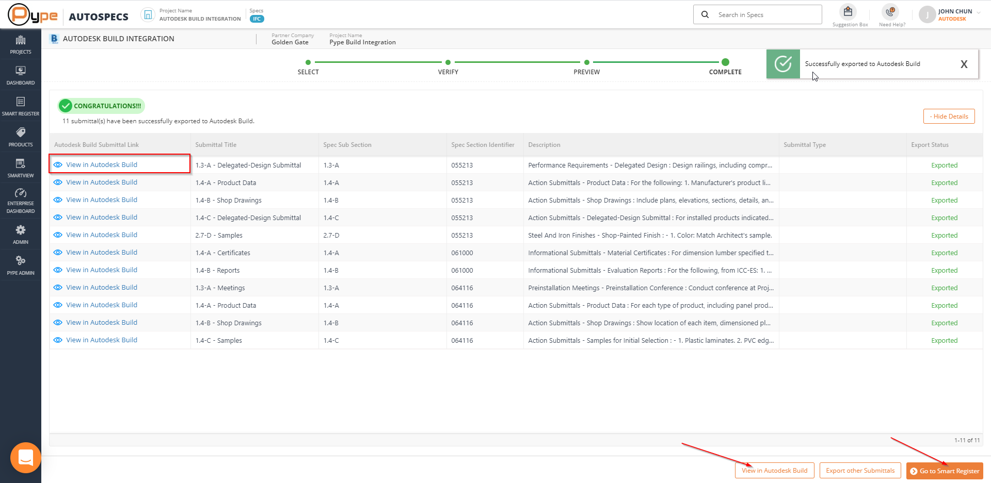Collapse the table with Hide Details
The height and width of the screenshot is (483, 991).
[x=949, y=116]
